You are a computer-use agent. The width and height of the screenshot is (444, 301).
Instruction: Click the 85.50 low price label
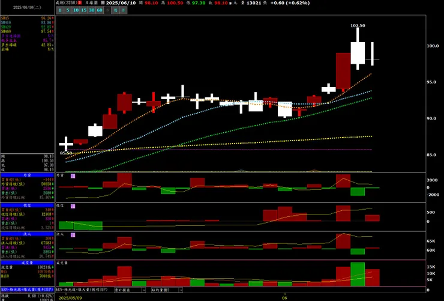pyautogui.click(x=66, y=153)
